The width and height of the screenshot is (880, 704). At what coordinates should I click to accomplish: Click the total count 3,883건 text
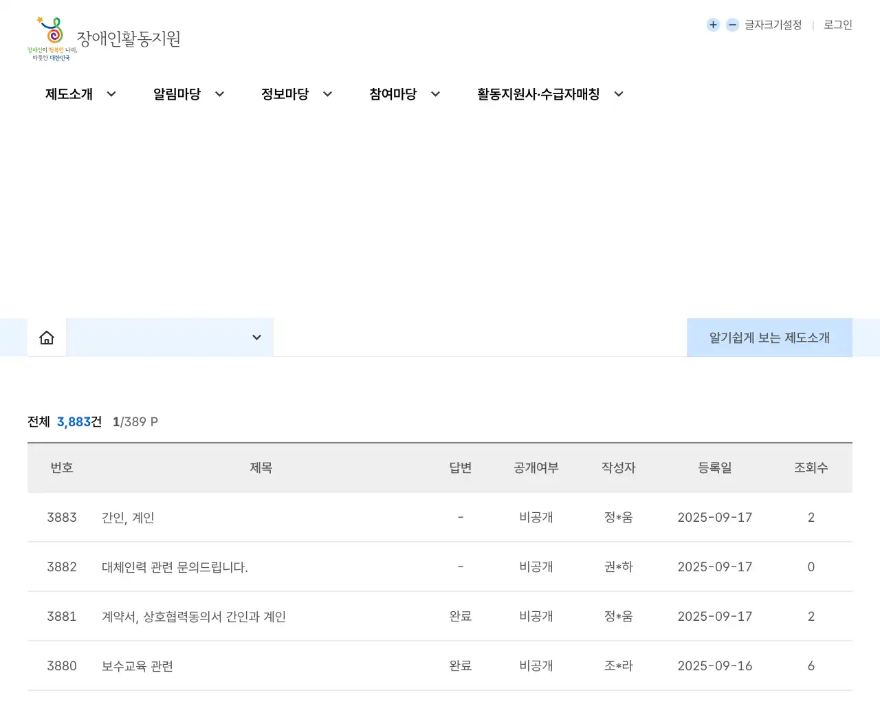pyautogui.click(x=76, y=421)
